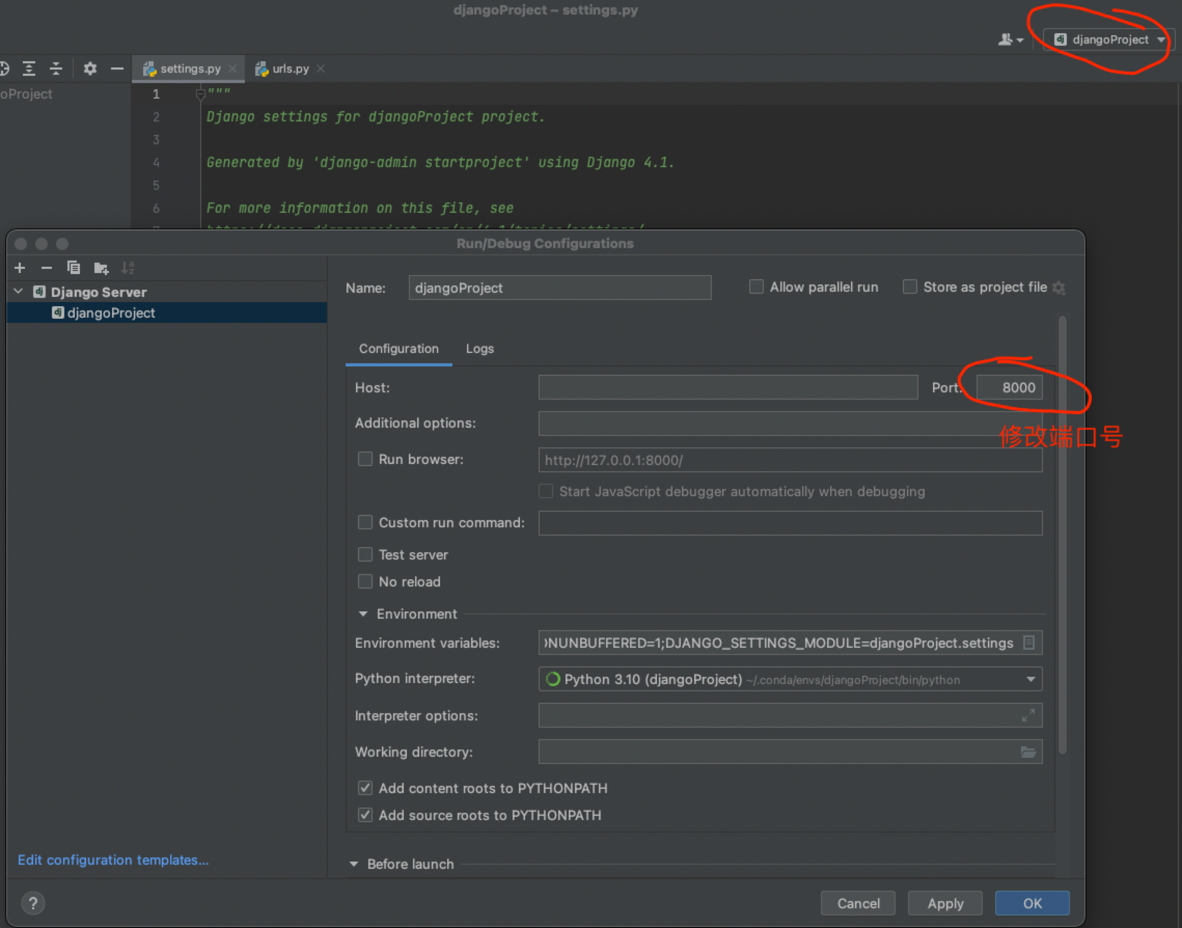Click the working directory browse folder icon
The image size is (1182, 928).
[1028, 752]
